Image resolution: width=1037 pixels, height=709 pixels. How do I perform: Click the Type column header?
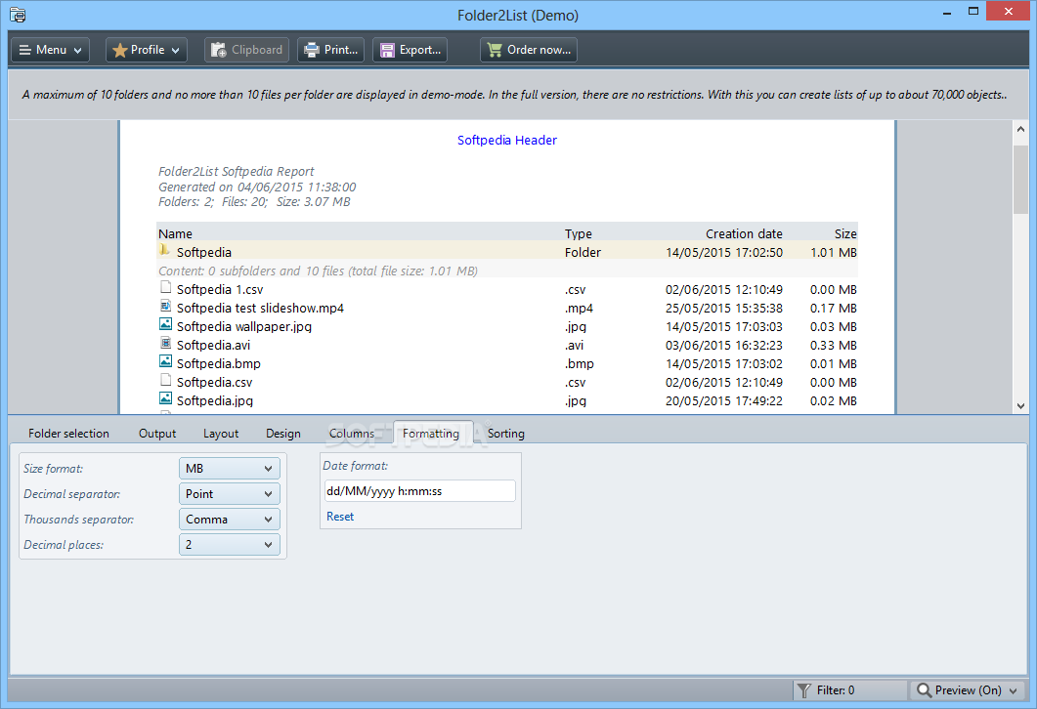pos(579,234)
